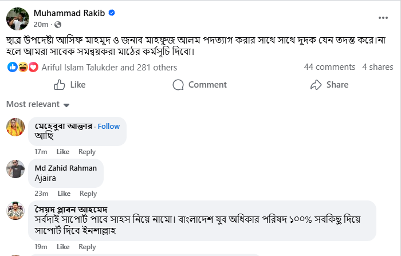Open the 44 comments link
This screenshot has height=256, width=401.
329,67
